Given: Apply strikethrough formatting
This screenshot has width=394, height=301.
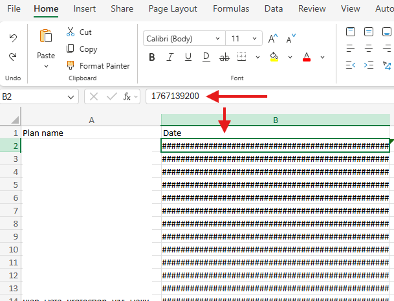Looking at the screenshot, I should coord(224,57).
